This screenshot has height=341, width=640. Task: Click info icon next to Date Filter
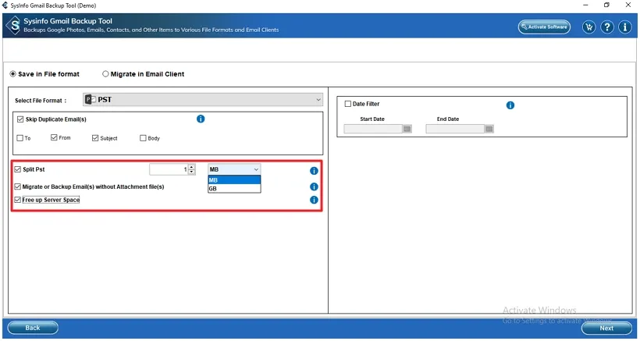(x=510, y=105)
